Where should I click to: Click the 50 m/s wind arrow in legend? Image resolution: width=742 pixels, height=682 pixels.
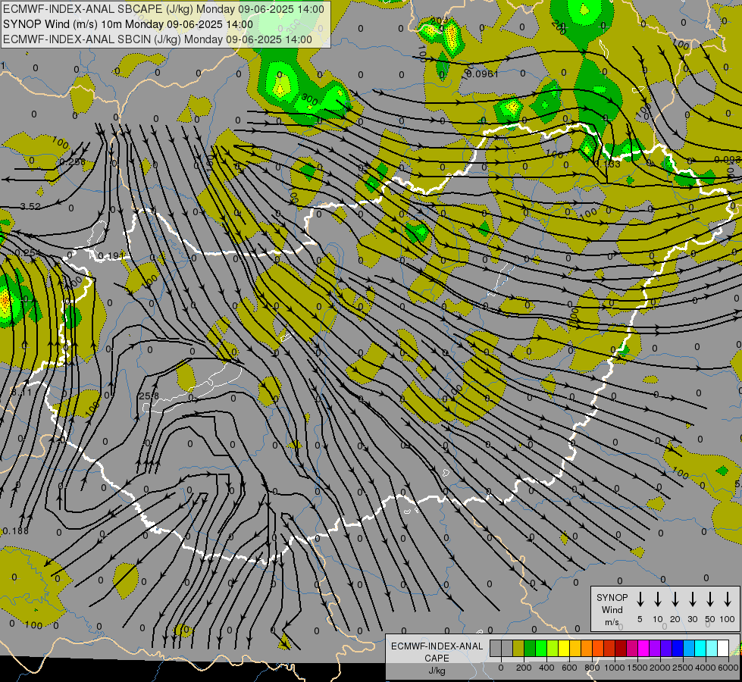tap(710, 599)
